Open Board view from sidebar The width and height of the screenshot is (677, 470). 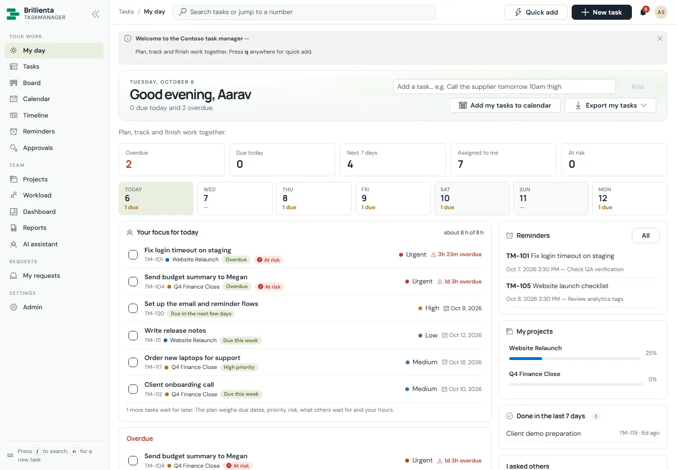click(54, 83)
